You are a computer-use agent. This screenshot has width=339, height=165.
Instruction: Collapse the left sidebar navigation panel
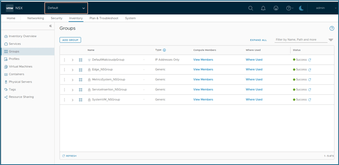[51, 26]
